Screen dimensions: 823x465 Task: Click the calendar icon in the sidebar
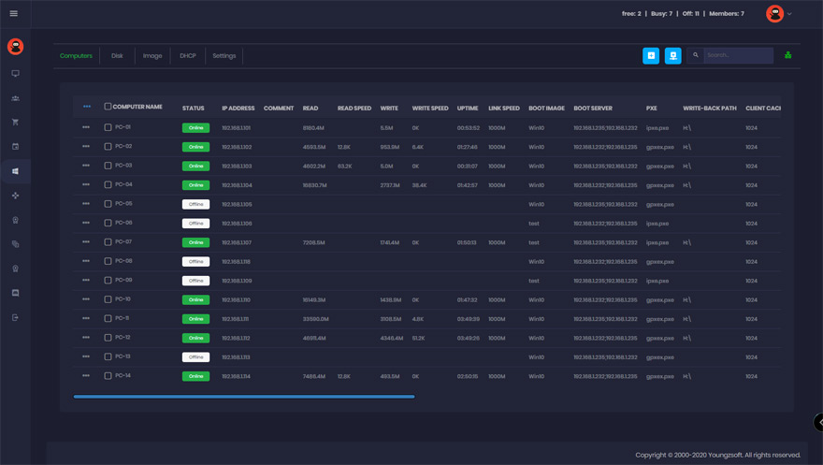pyautogui.click(x=15, y=147)
